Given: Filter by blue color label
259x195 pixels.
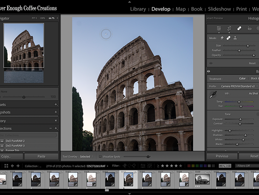Looking at the screenshot, I should [x=201, y=166].
